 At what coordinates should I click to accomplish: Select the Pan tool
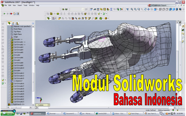pos(148,9)
